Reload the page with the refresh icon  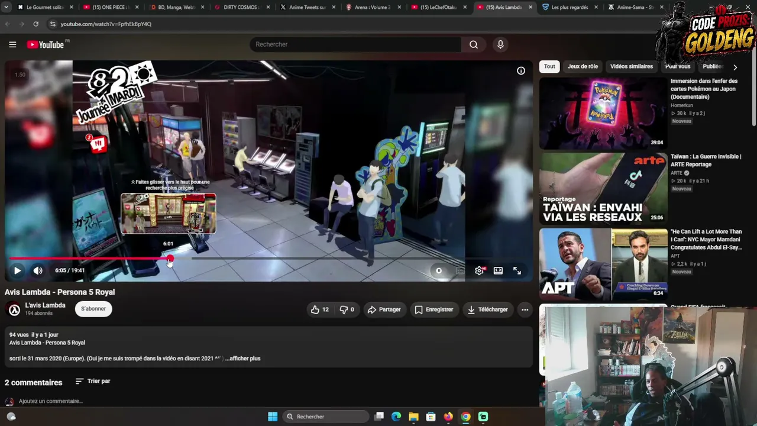click(x=36, y=24)
